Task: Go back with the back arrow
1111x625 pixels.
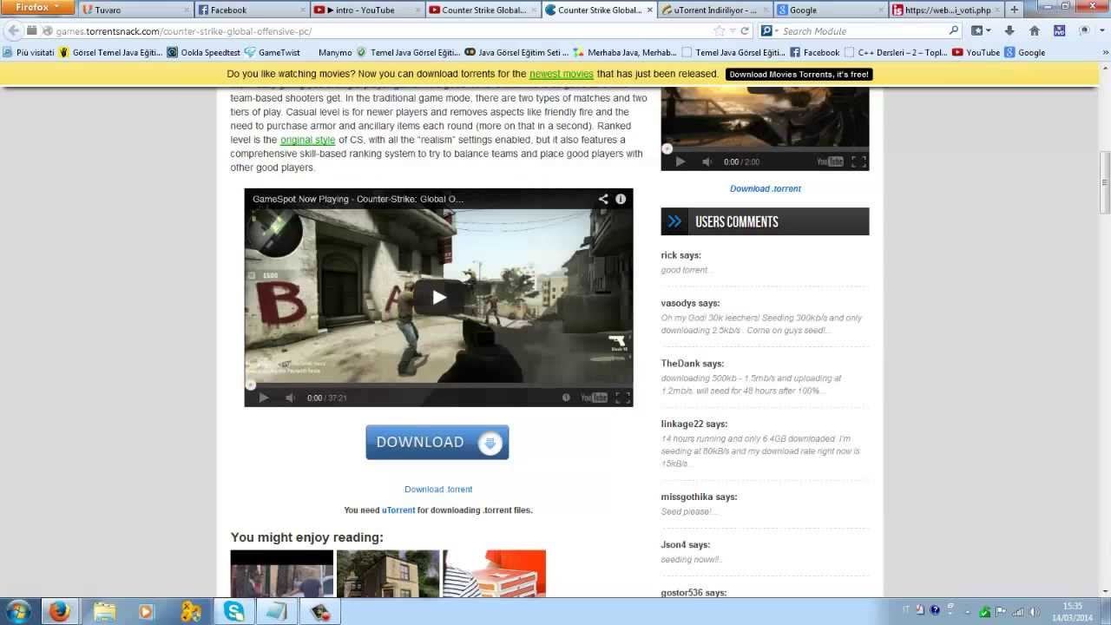Action: point(13,30)
